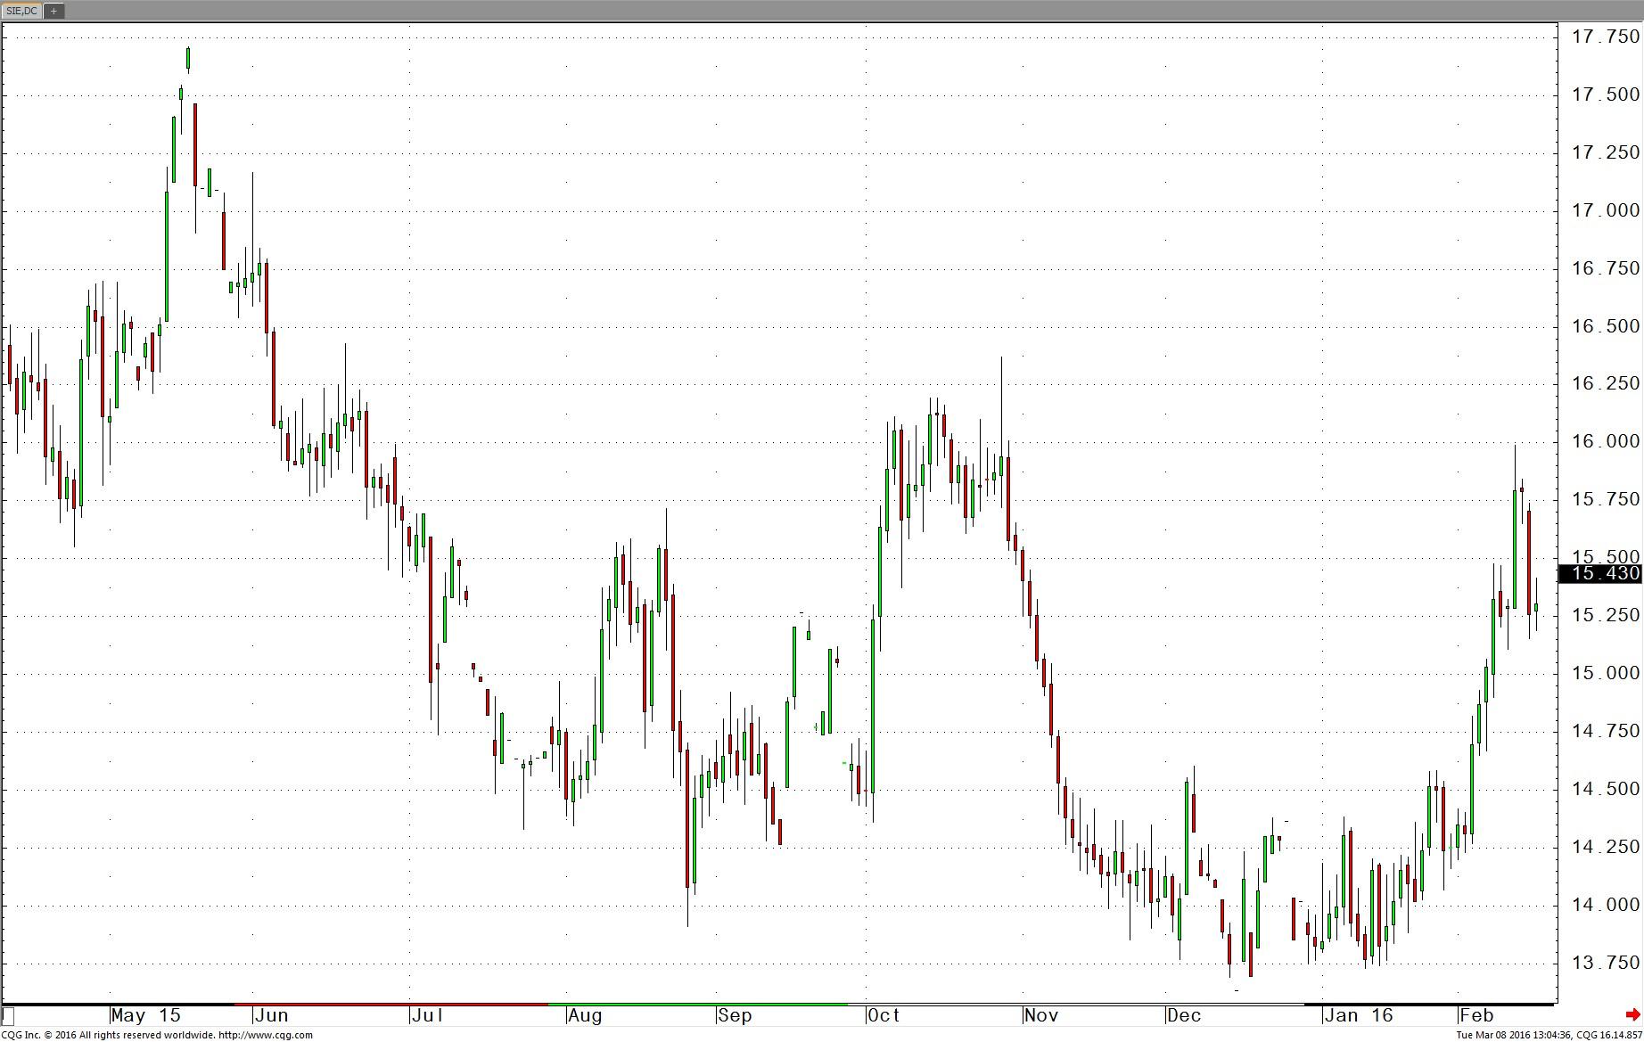Select the SIE,DC chart tab

coord(21,11)
